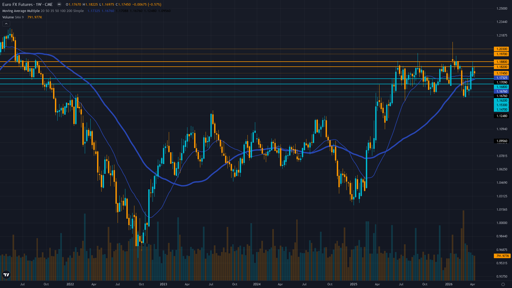Click the 2023 label on the time axis
The width and height of the screenshot is (512, 288).
pyautogui.click(x=163, y=284)
